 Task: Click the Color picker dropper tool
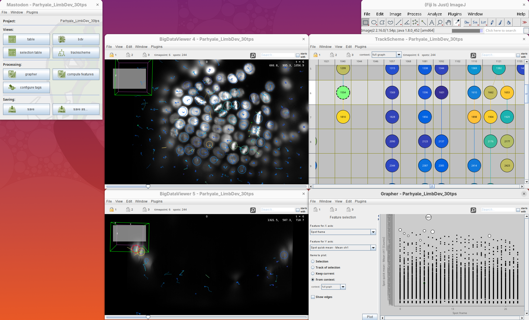[x=457, y=23]
